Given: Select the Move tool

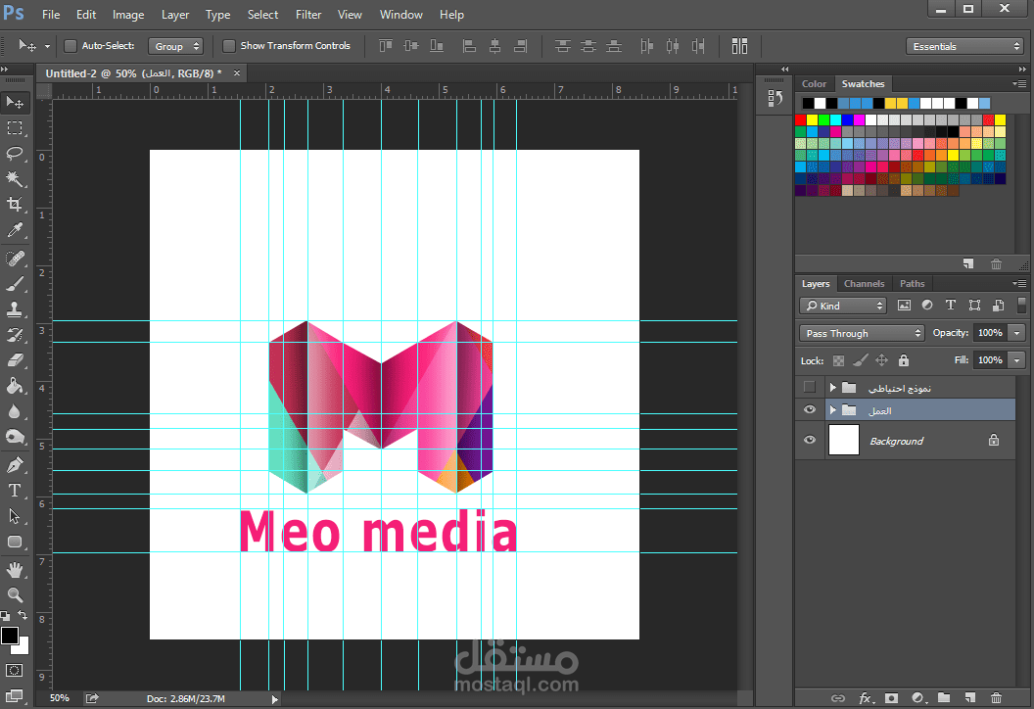Looking at the screenshot, I should 15,102.
